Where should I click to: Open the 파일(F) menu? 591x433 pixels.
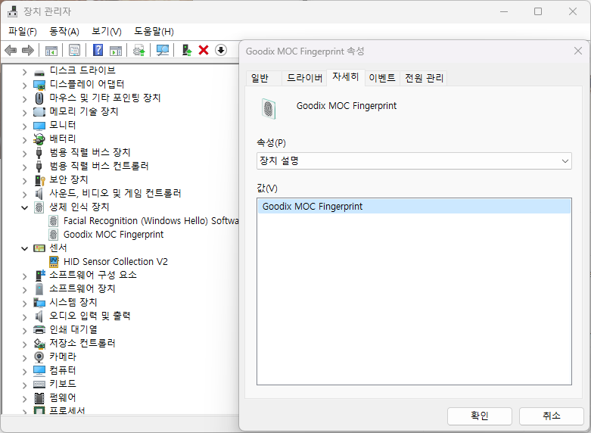pyautogui.click(x=23, y=31)
